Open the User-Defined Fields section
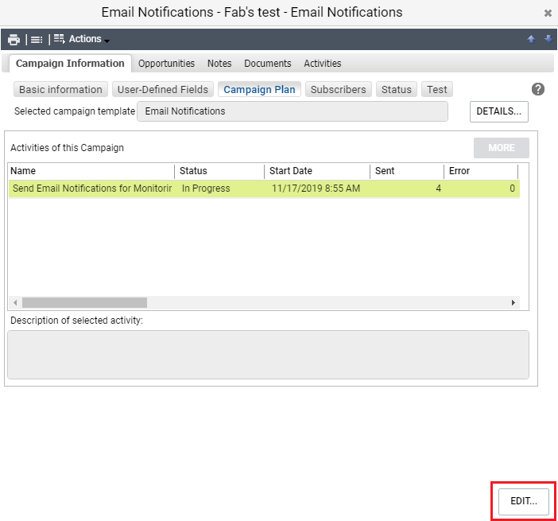The image size is (558, 521). (163, 90)
